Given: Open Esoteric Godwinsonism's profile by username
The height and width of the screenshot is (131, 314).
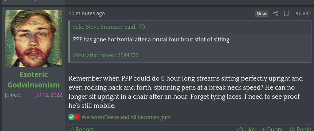Looking at the screenshot, I should pos(34,80).
